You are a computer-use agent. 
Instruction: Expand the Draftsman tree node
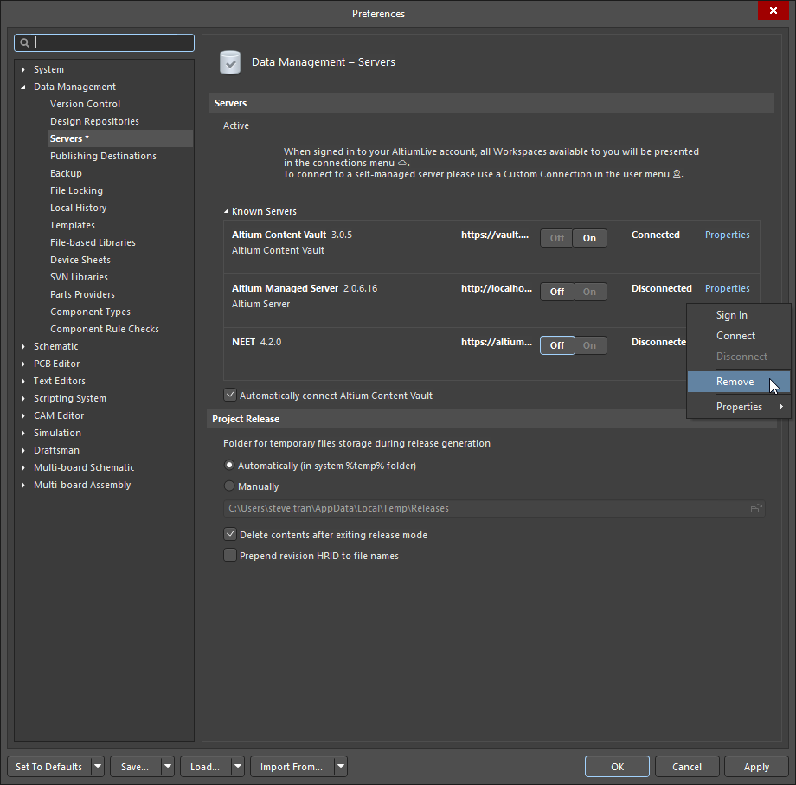point(22,450)
